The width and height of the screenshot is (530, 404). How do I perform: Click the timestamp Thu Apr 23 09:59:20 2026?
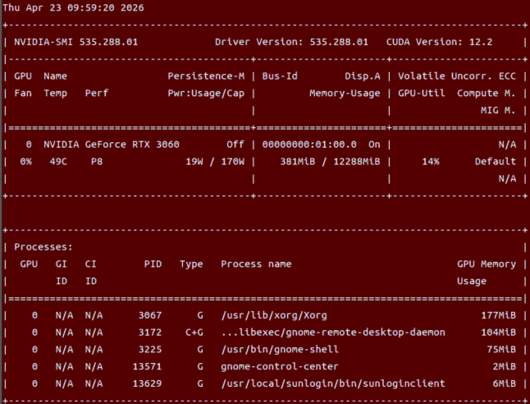(x=73, y=7)
